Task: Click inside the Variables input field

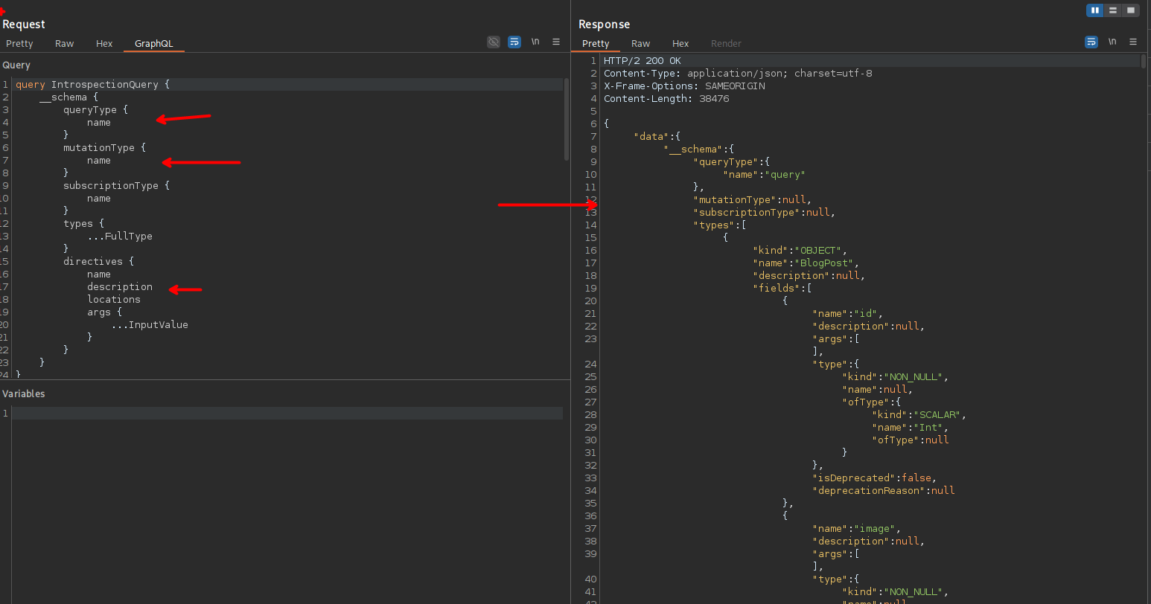Action: [287, 414]
